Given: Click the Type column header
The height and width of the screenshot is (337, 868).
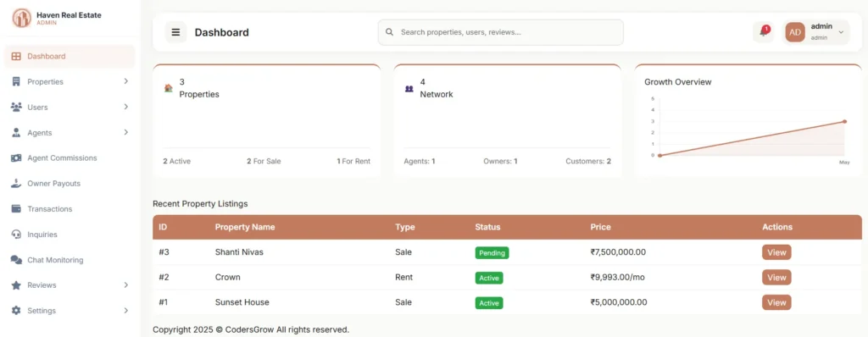Looking at the screenshot, I should pos(404,227).
